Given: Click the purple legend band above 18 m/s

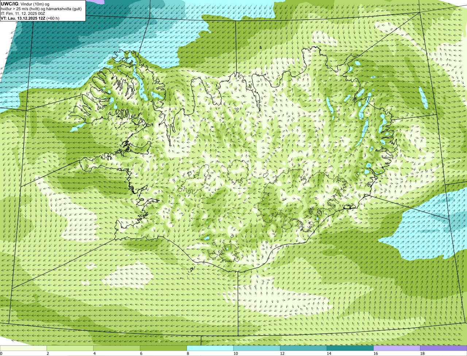Looking at the screenshot, I should [x=444, y=348].
